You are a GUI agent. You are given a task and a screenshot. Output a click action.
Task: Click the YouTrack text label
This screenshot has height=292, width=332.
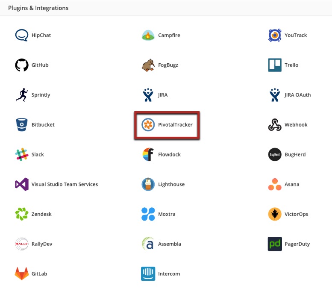tap(296, 35)
